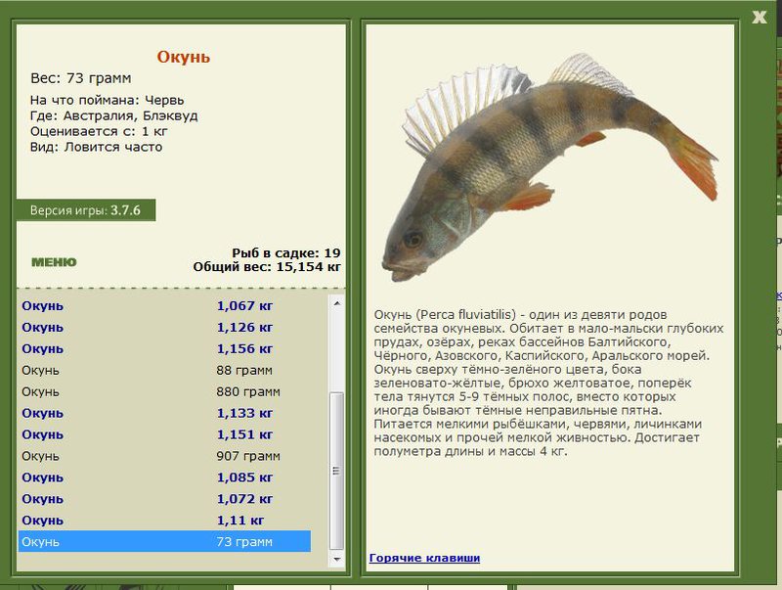The width and height of the screenshot is (782, 590).
Task: Close the fish info window with X
Action: click(x=760, y=17)
